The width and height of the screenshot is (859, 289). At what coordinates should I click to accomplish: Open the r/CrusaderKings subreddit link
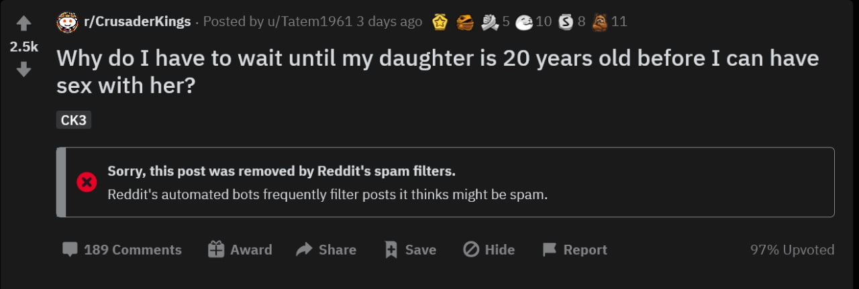[137, 22]
